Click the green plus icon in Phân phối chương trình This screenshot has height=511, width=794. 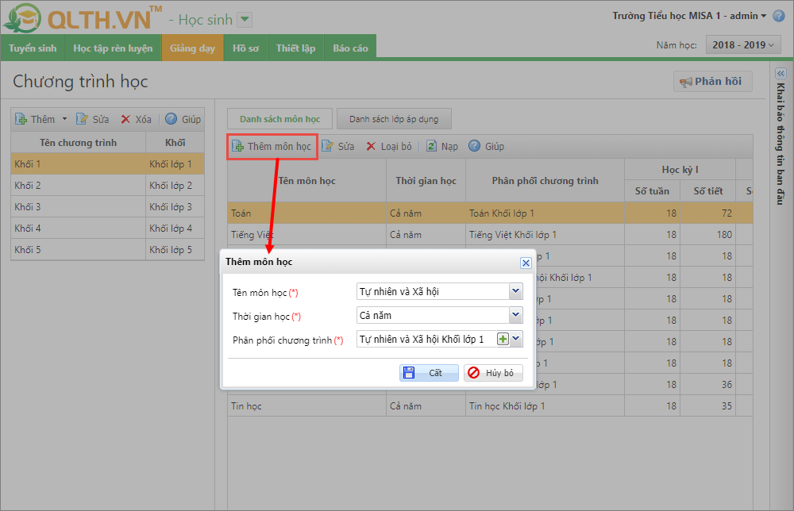(503, 339)
